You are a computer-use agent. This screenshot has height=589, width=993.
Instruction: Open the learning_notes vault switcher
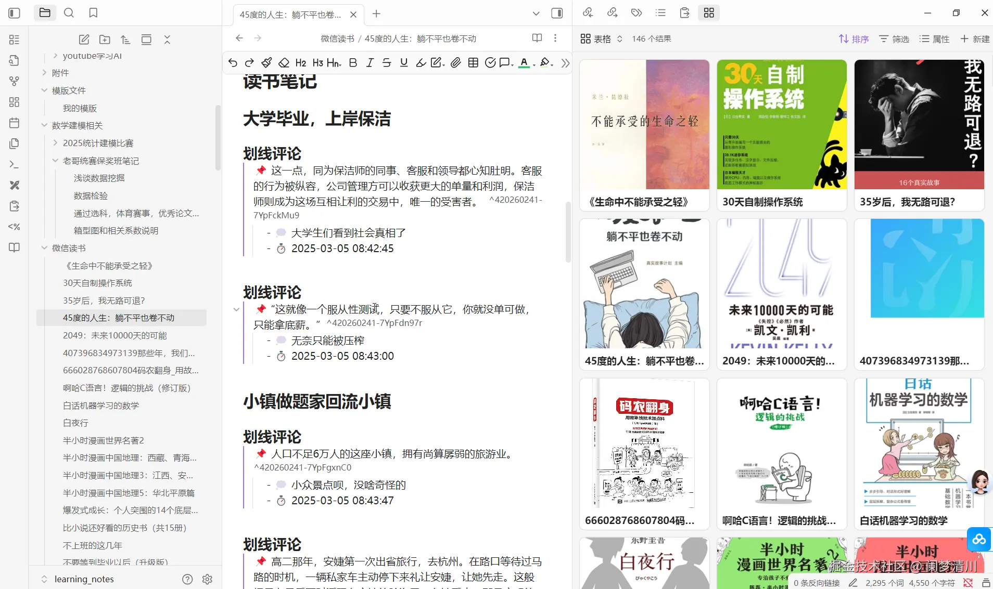(x=77, y=579)
